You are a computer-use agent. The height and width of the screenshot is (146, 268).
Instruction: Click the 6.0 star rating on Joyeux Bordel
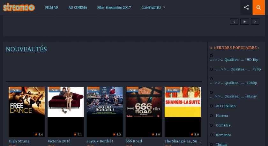coord(117,135)
